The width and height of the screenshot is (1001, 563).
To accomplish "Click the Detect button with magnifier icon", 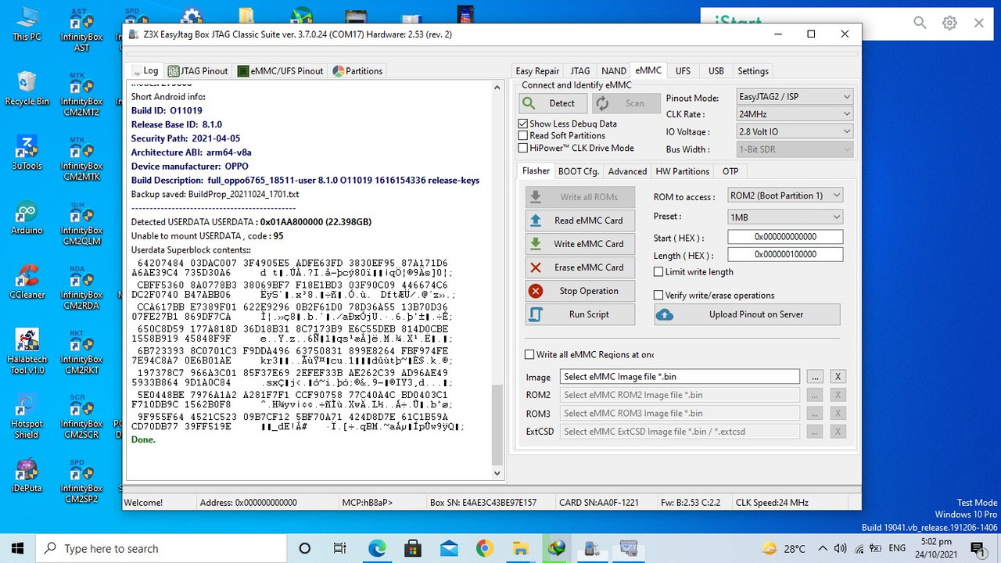I will (x=551, y=103).
